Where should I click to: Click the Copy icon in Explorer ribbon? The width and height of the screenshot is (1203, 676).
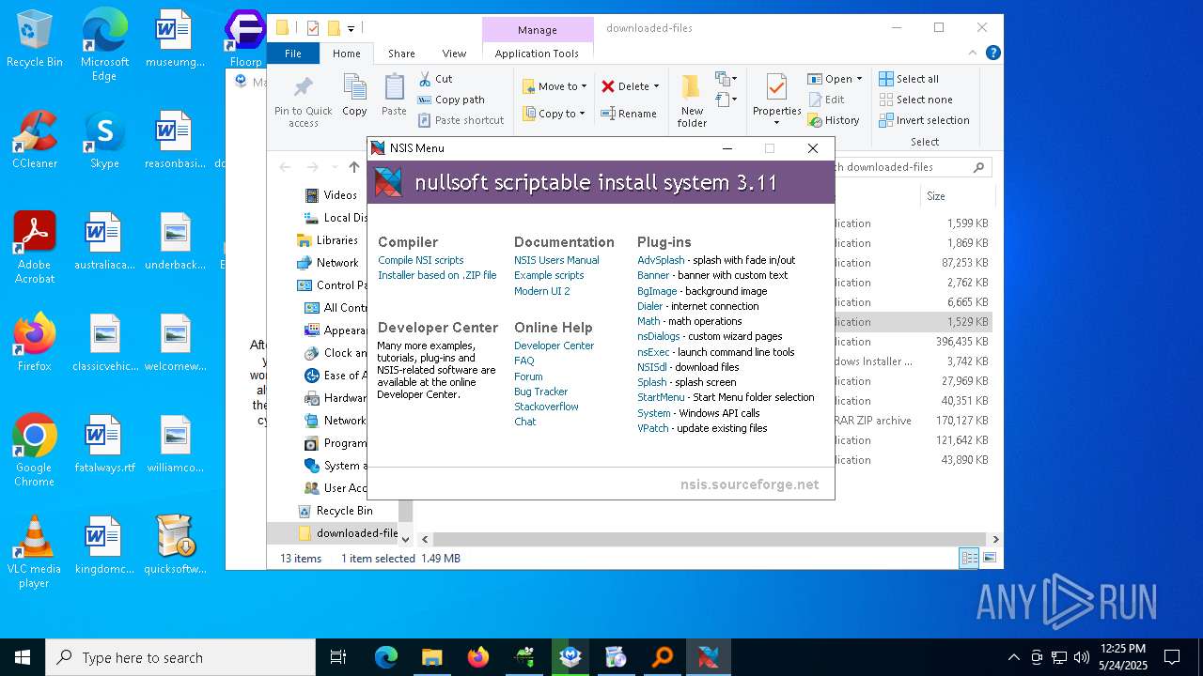(x=354, y=87)
